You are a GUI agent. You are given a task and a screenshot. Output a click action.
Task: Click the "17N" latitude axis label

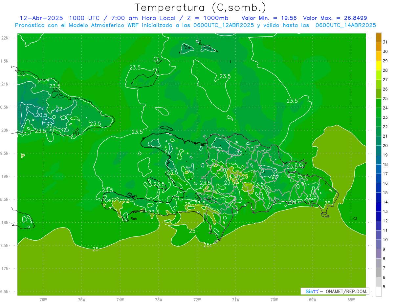click(5, 269)
